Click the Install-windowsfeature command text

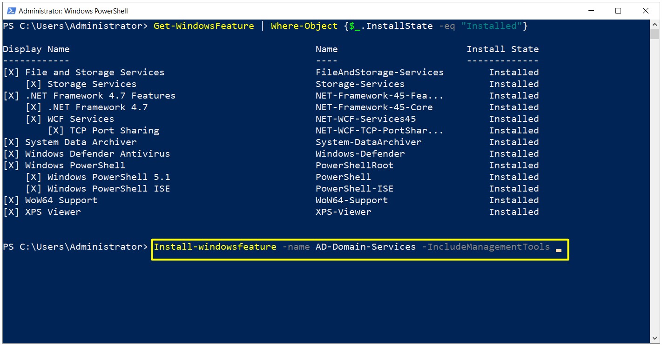click(x=215, y=247)
